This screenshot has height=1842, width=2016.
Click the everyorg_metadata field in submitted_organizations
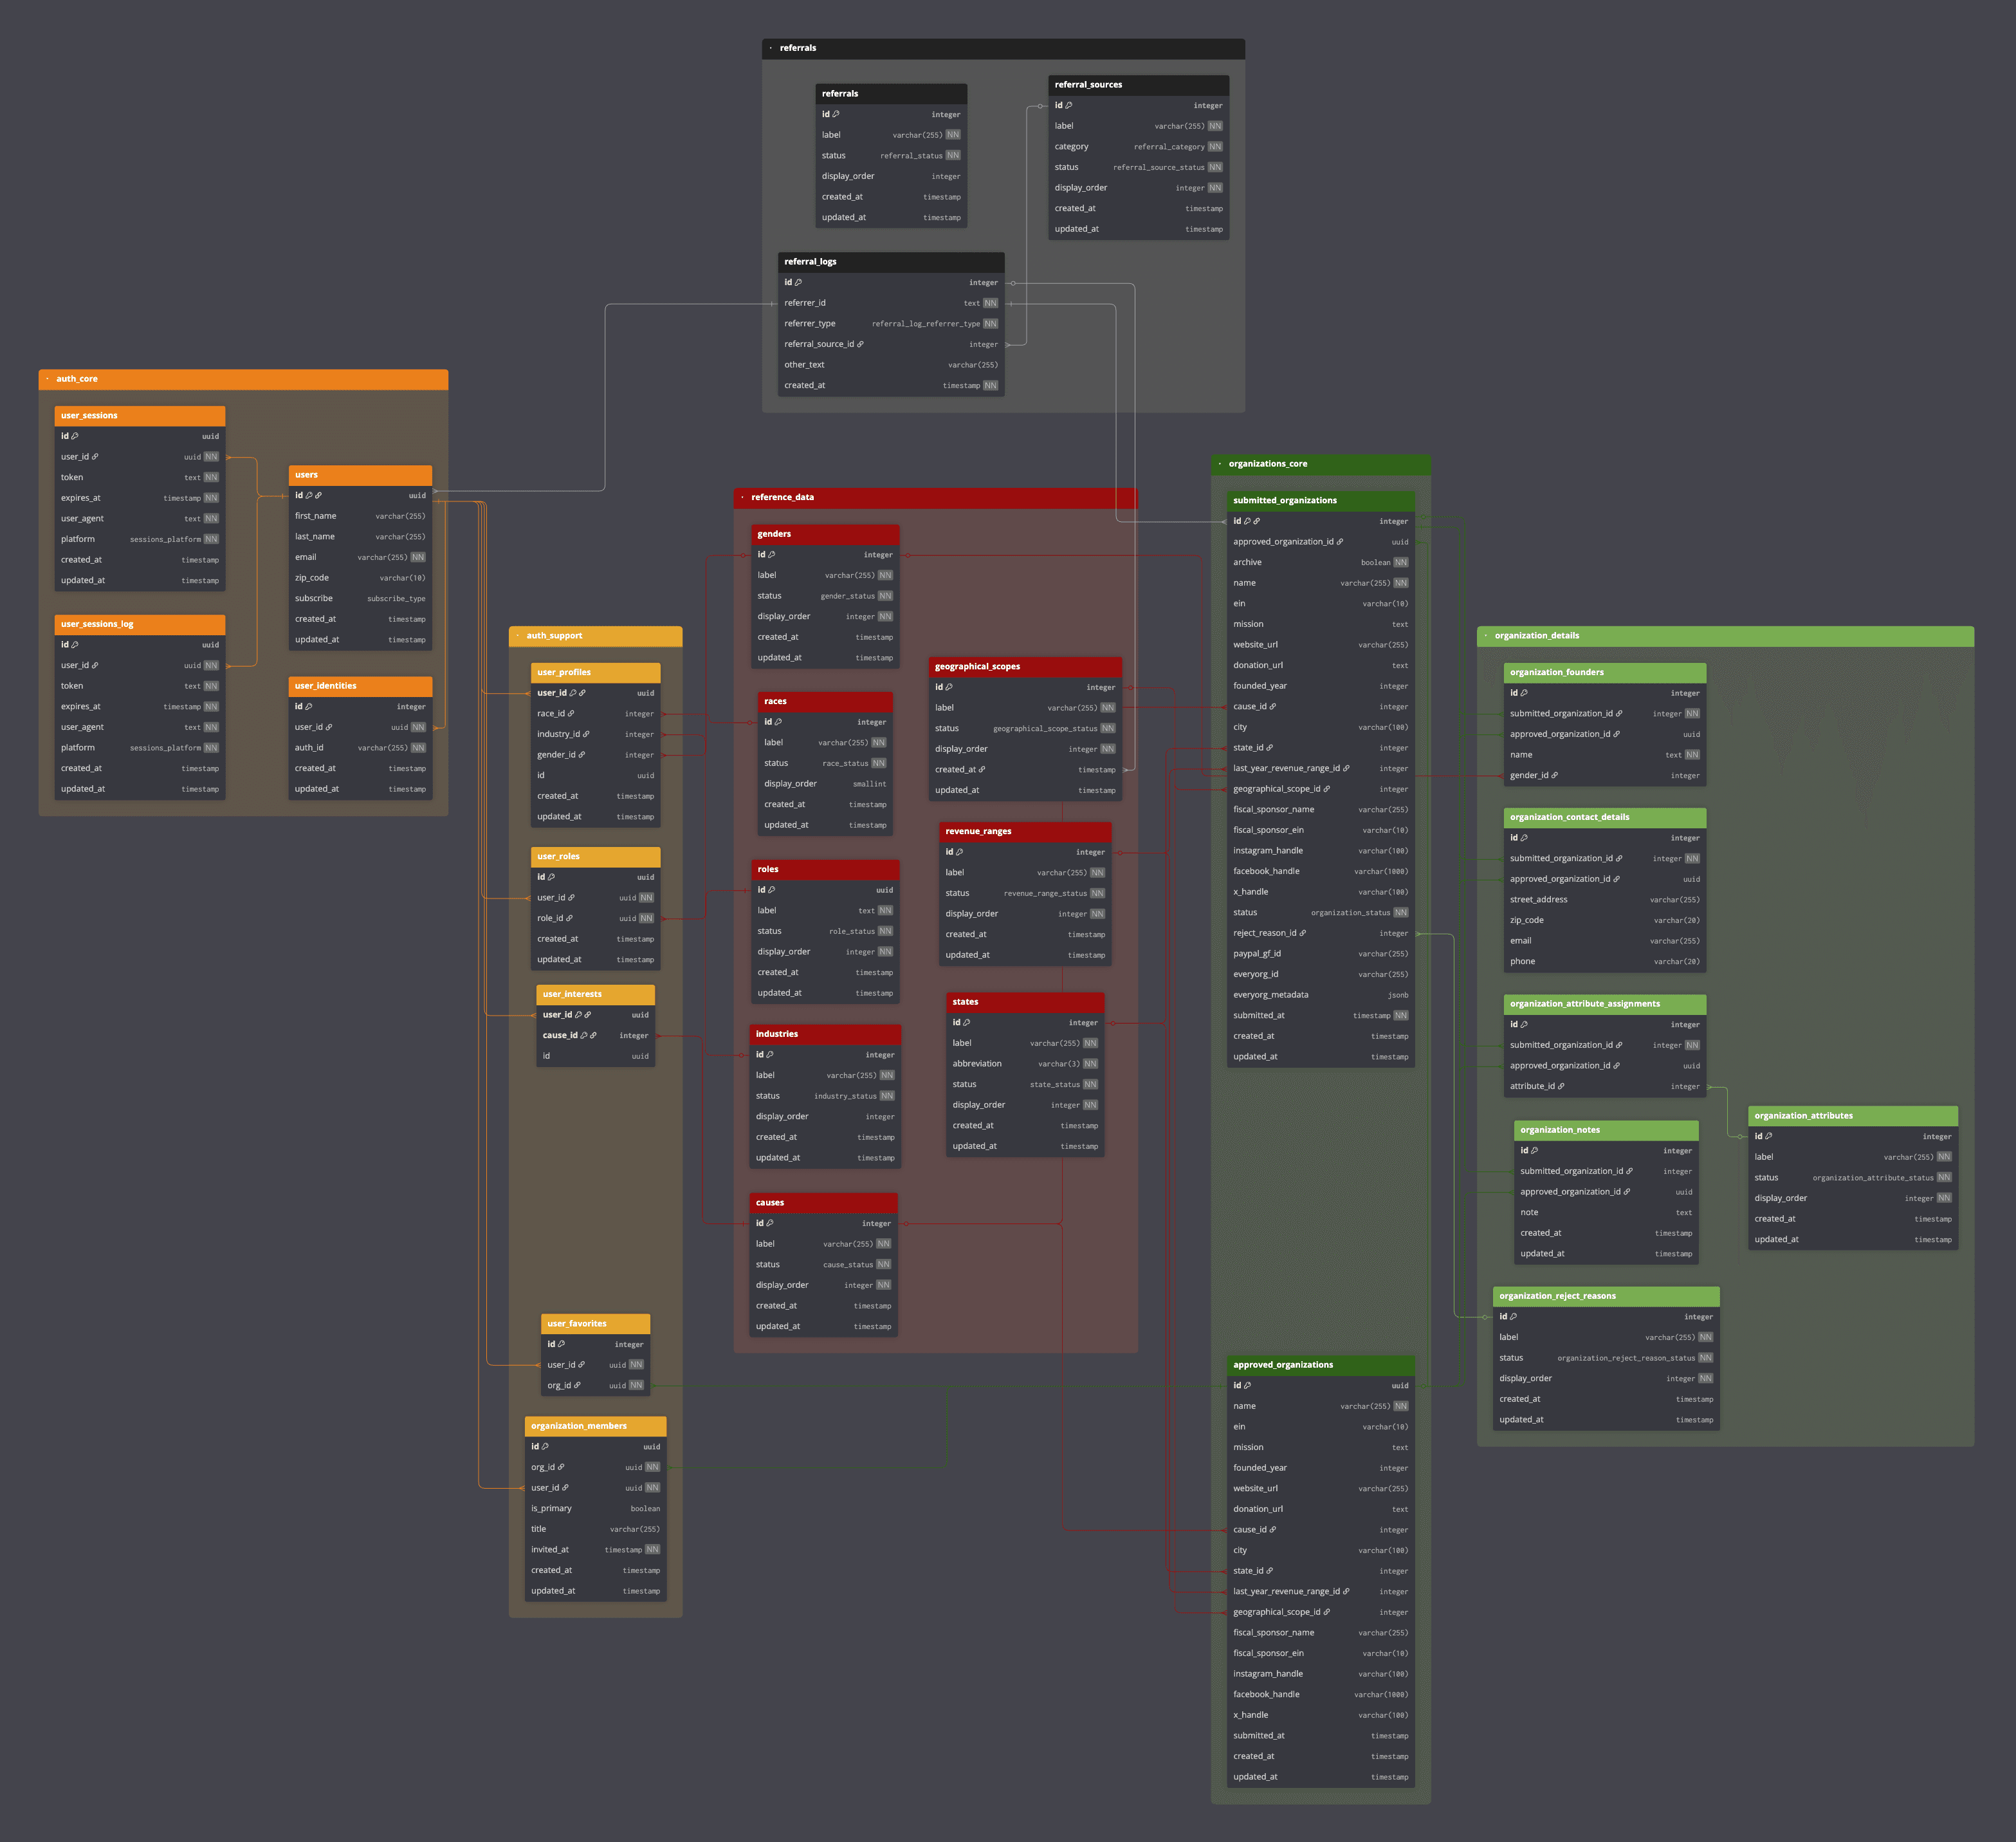pyautogui.click(x=1270, y=994)
